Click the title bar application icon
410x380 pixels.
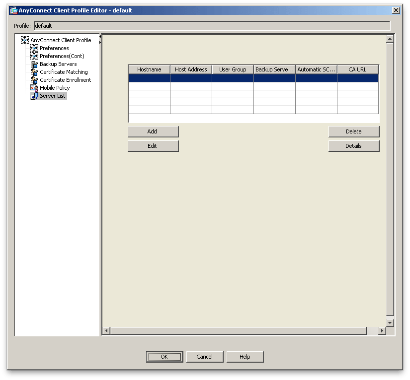tap(13, 10)
